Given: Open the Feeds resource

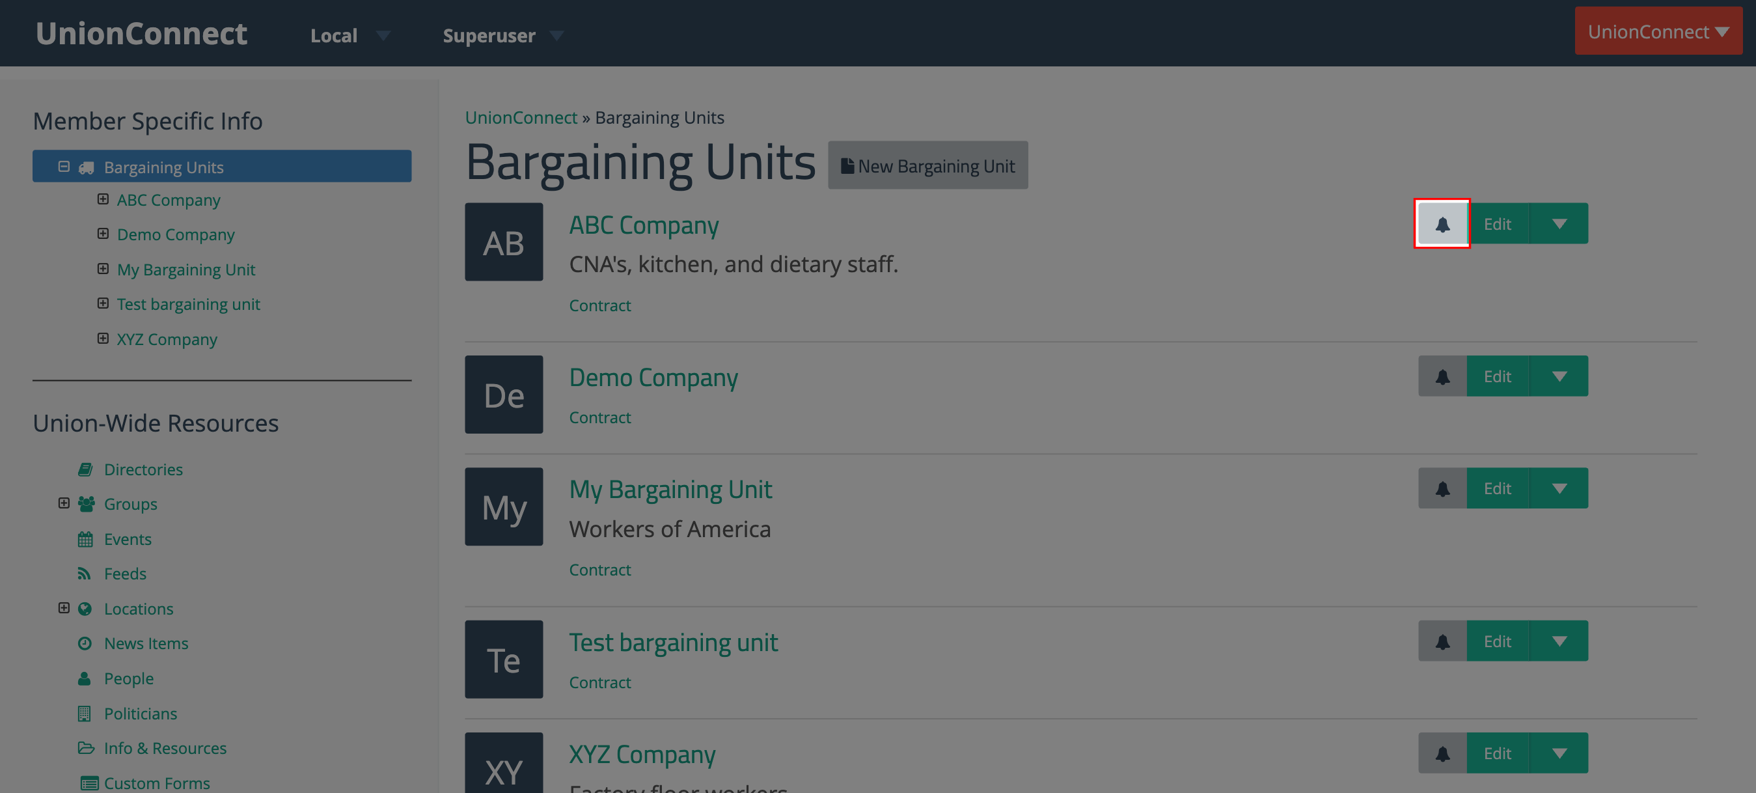Looking at the screenshot, I should click(126, 574).
